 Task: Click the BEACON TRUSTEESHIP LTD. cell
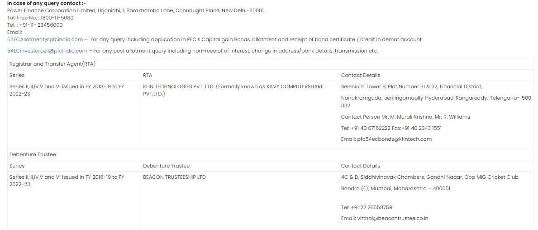pos(175,177)
